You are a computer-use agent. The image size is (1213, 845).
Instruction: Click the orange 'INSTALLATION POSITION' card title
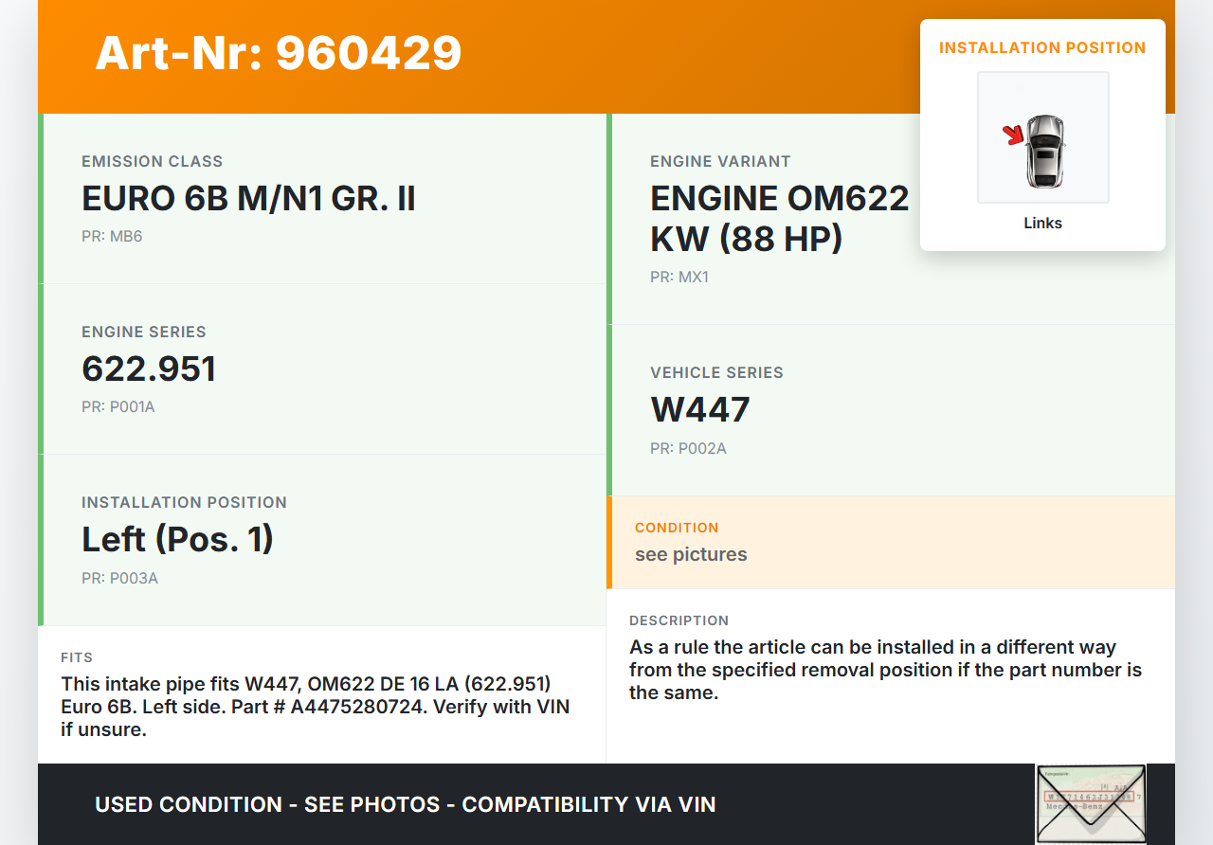[x=1042, y=47]
